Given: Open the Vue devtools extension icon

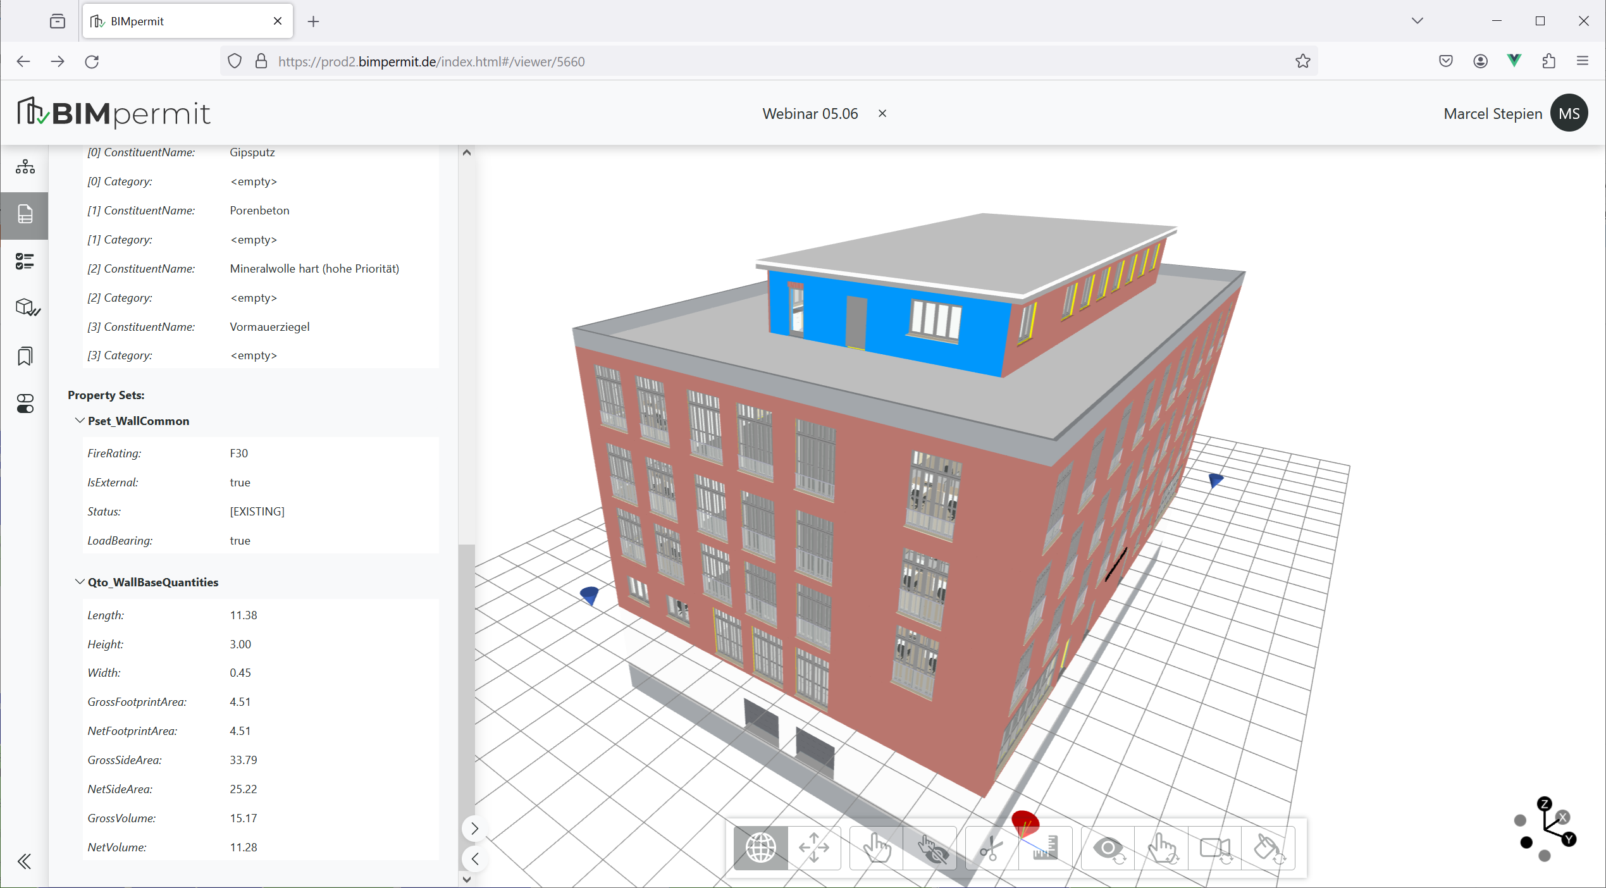Looking at the screenshot, I should 1514,61.
